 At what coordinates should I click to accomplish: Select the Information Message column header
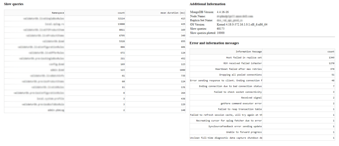pyautogui.click(x=249, y=52)
